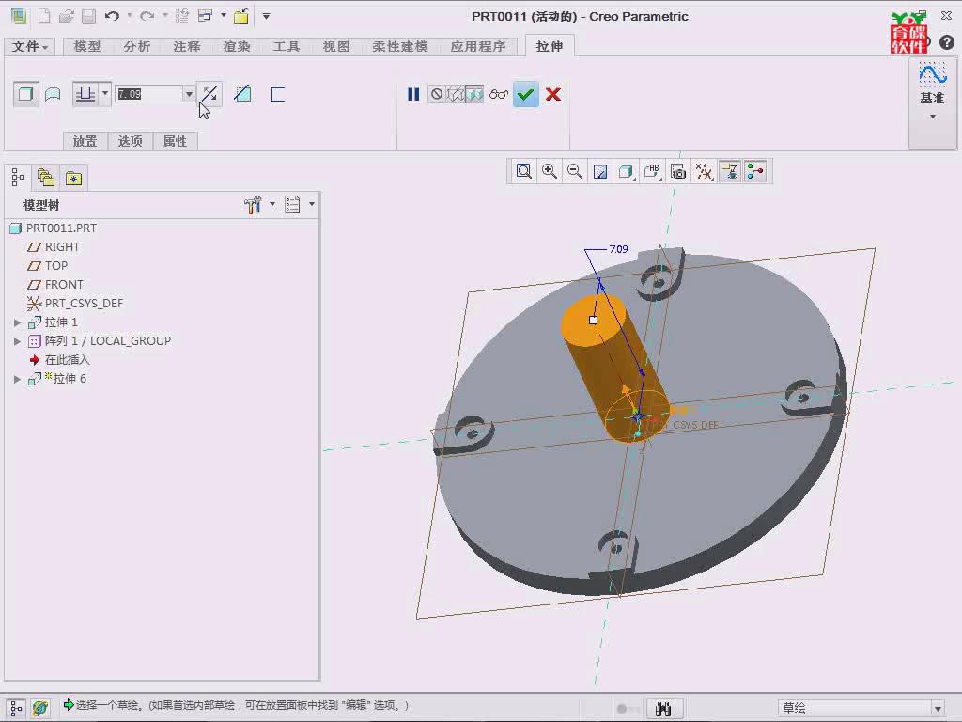Switch to the 分析 ribbon tab
Screen dimensions: 962x722
pyautogui.click(x=137, y=47)
